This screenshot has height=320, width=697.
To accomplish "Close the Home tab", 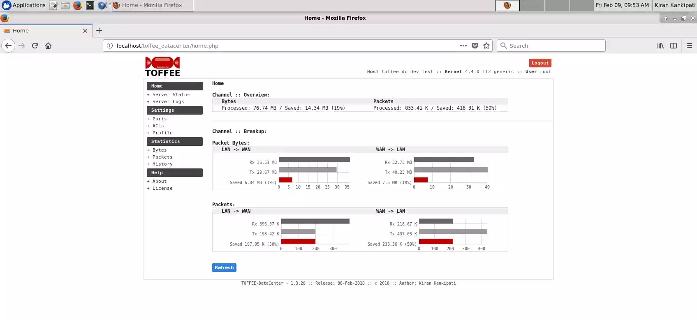I will pyautogui.click(x=85, y=31).
